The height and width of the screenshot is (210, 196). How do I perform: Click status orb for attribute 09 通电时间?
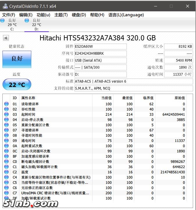(x=6, y=141)
